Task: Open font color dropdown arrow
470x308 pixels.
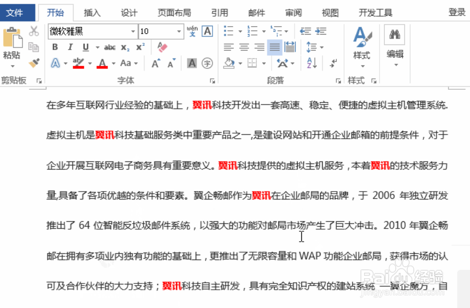Action: tap(113, 64)
